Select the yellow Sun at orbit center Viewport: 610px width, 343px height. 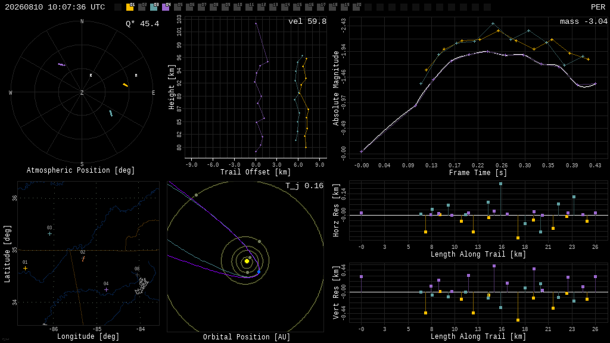click(x=247, y=261)
